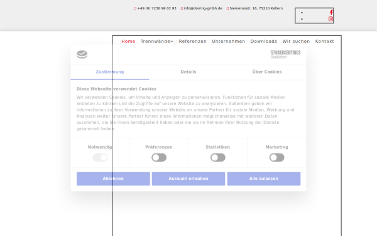This screenshot has width=377, height=236.
Task: Open the Referenzen menu item
Action: click(x=193, y=42)
